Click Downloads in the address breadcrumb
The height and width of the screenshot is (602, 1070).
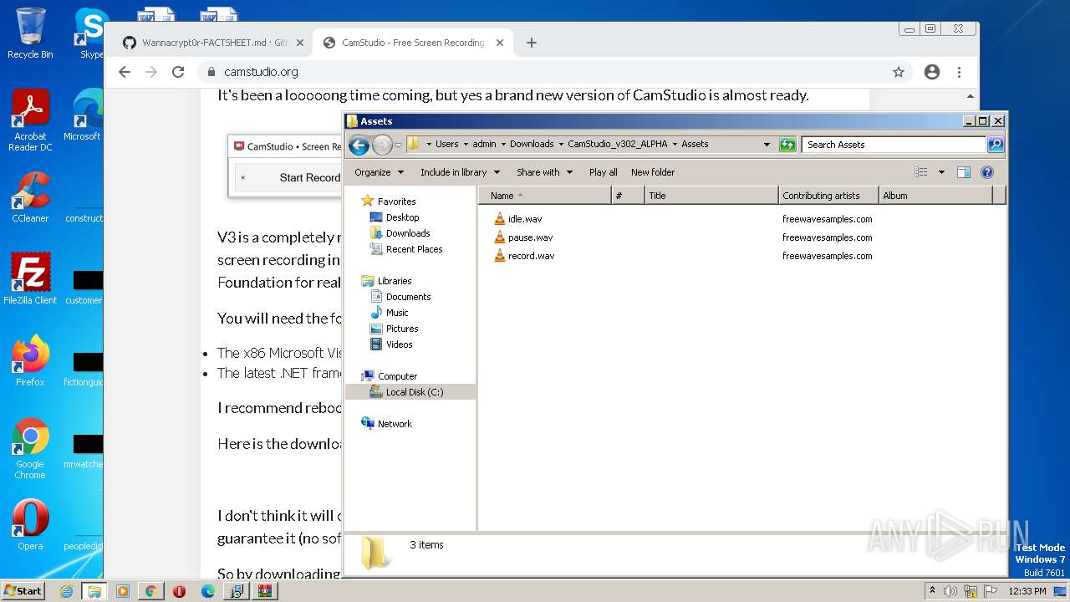pyautogui.click(x=532, y=144)
